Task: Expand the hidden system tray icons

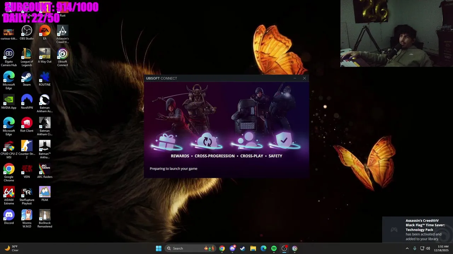Action: (x=407, y=248)
